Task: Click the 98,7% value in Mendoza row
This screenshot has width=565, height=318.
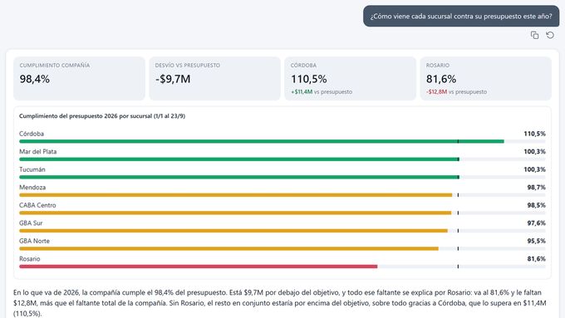Action: click(x=536, y=188)
